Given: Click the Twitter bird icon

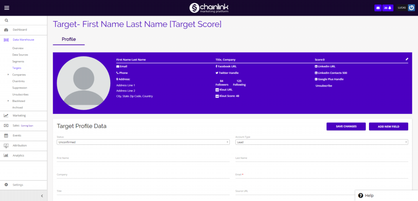Looking at the screenshot, I should click(217, 73).
